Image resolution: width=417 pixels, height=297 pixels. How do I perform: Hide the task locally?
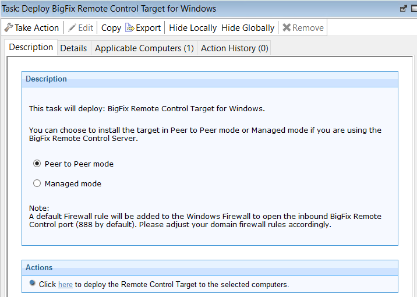click(x=193, y=28)
